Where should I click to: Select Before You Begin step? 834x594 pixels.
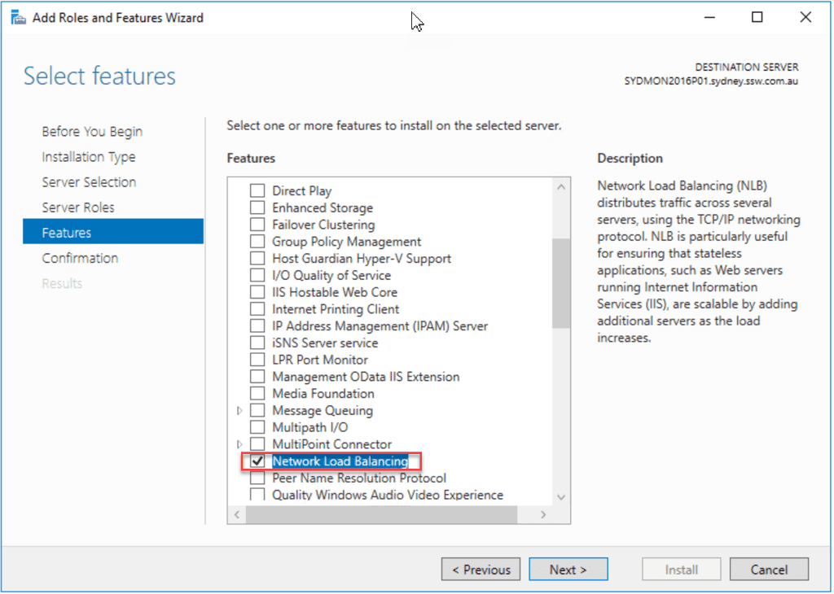[92, 132]
